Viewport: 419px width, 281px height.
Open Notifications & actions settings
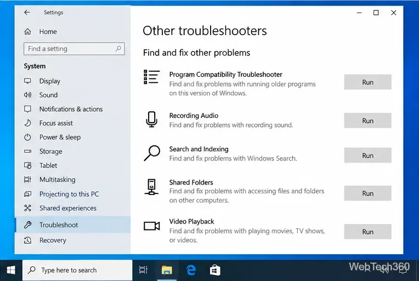[71, 109]
